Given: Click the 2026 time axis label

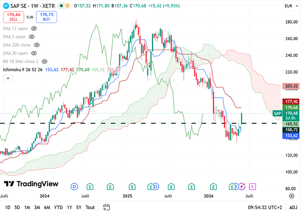Looking at the screenshot, I should click(x=209, y=196).
